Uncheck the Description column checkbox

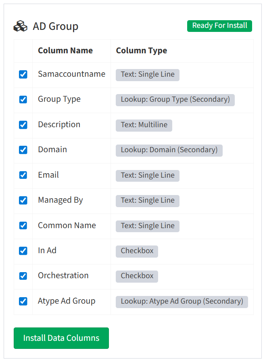pos(23,125)
